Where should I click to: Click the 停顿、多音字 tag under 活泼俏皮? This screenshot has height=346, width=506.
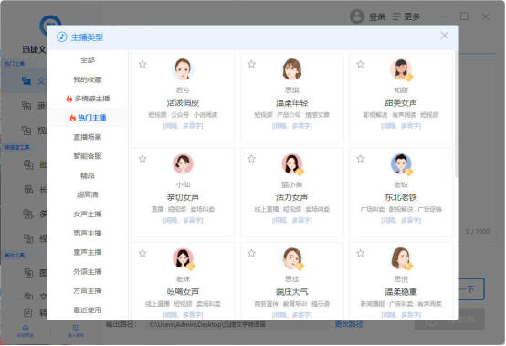point(183,126)
